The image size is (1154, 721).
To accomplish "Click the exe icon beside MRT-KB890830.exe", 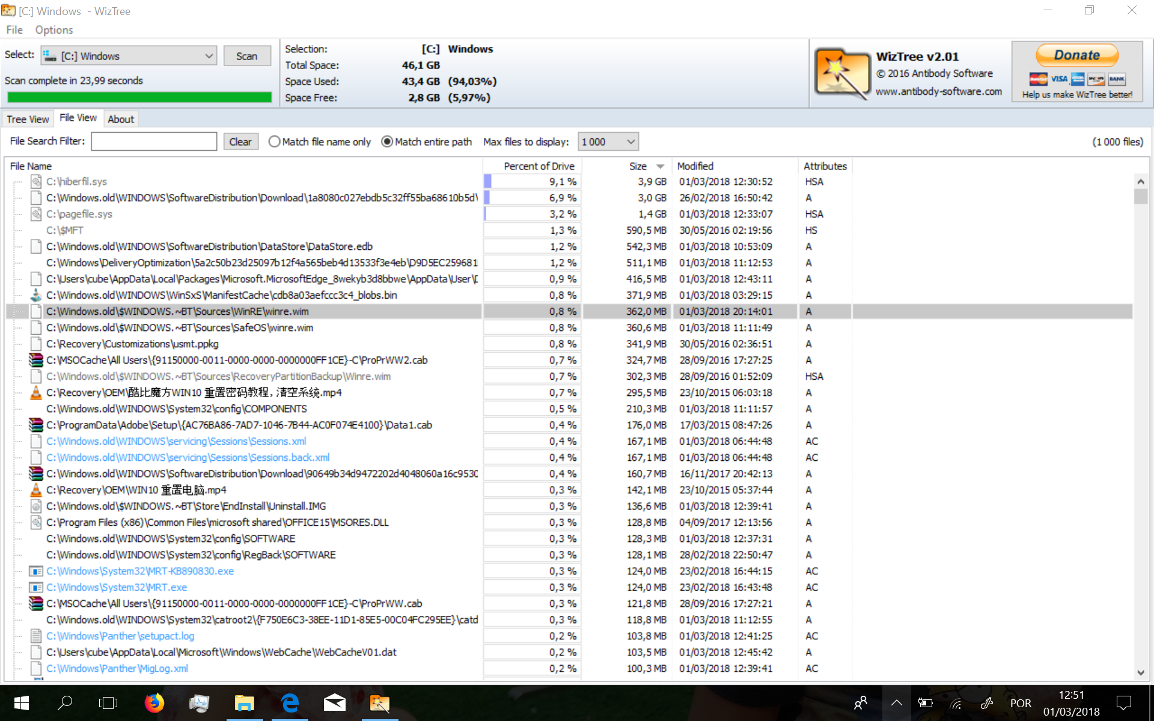I will click(x=36, y=571).
